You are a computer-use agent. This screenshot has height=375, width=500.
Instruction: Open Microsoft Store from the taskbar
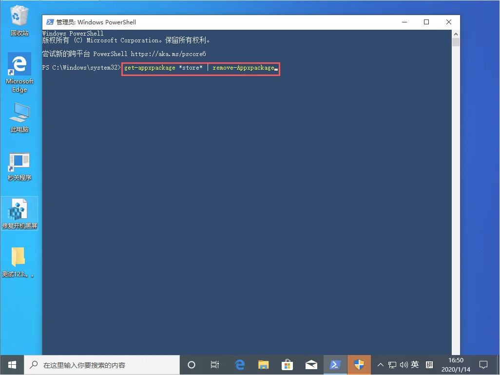pyautogui.click(x=287, y=365)
